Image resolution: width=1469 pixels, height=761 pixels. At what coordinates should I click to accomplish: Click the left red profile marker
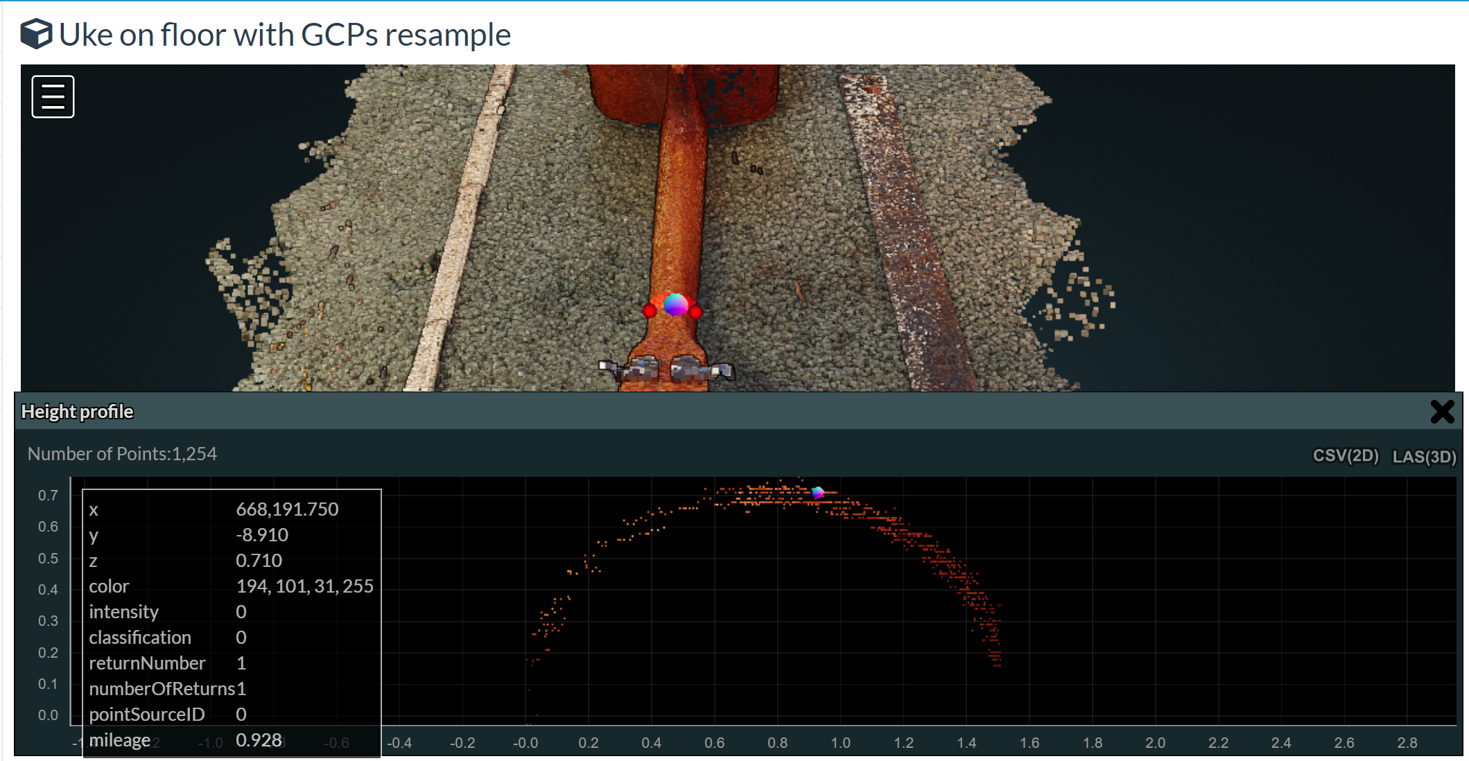point(650,311)
